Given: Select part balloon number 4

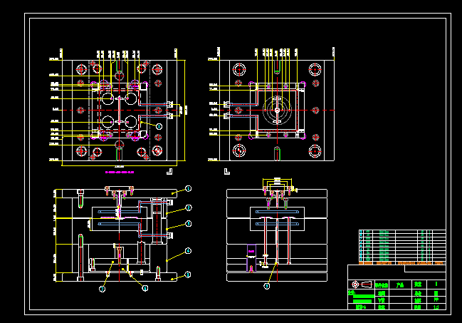Looking at the screenshot, I should coord(188,251).
